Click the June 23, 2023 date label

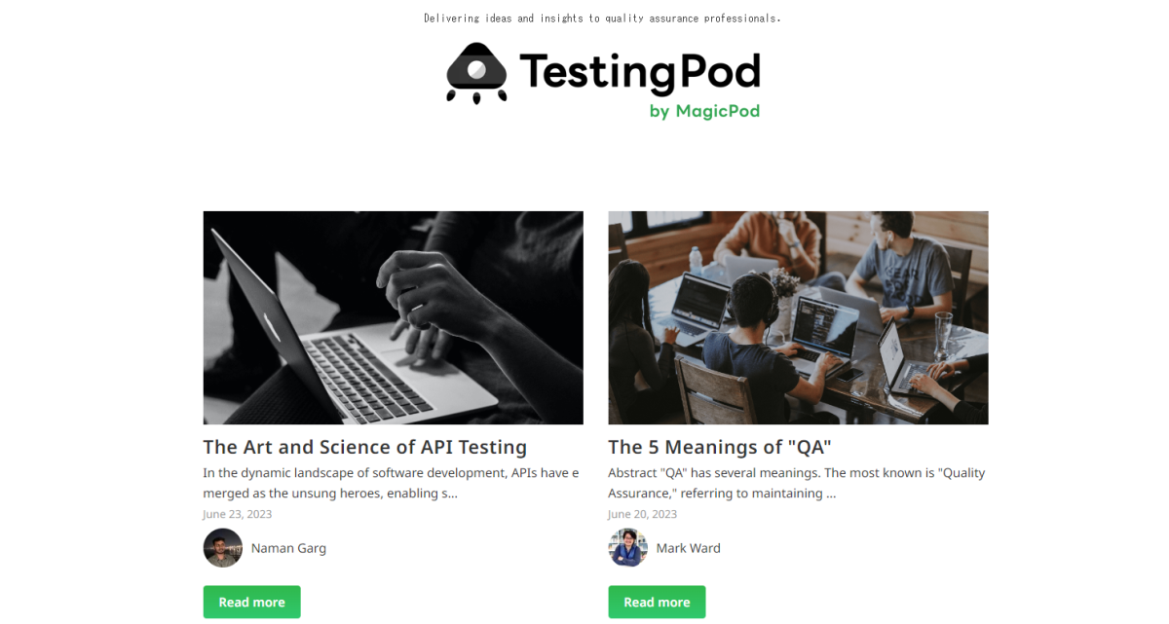click(x=238, y=514)
